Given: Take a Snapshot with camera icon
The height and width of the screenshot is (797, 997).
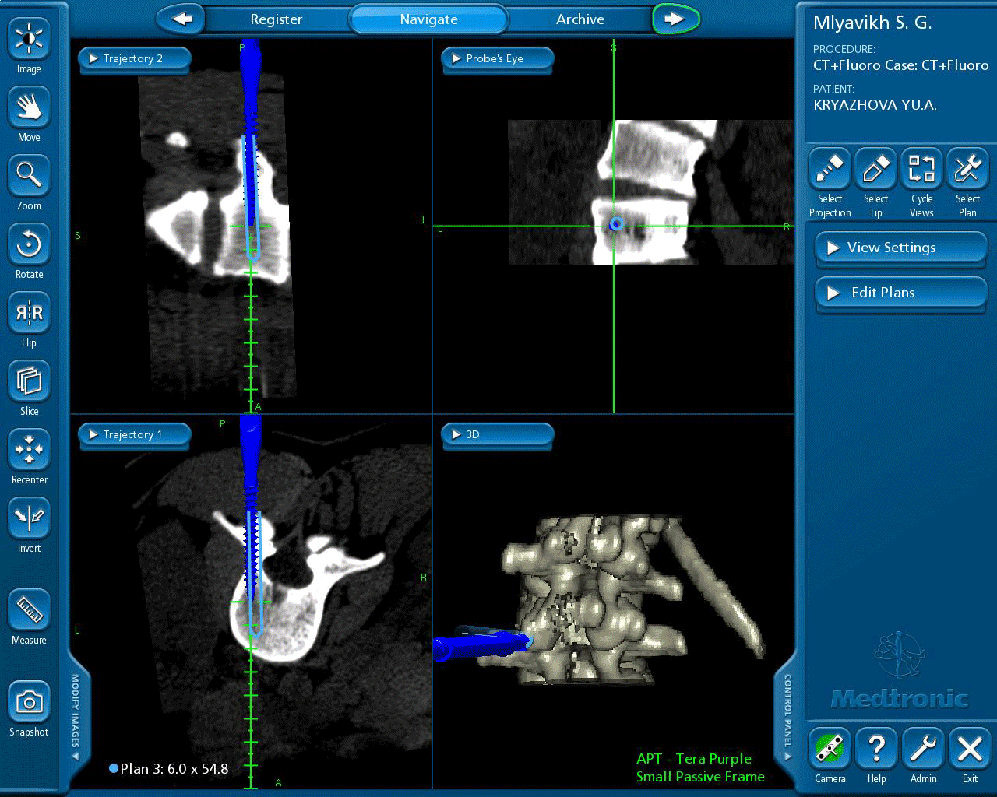Looking at the screenshot, I should coord(29,702).
